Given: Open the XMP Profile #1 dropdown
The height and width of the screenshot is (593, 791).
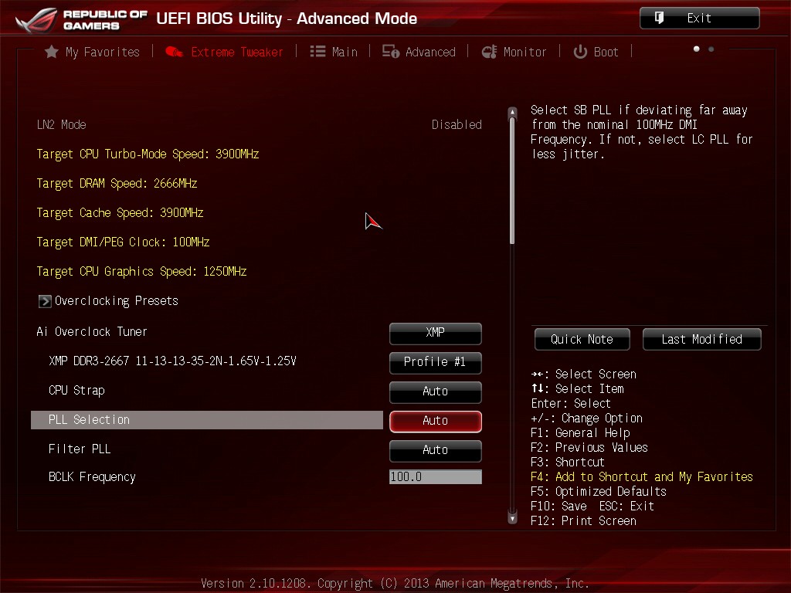Looking at the screenshot, I should point(436,362).
